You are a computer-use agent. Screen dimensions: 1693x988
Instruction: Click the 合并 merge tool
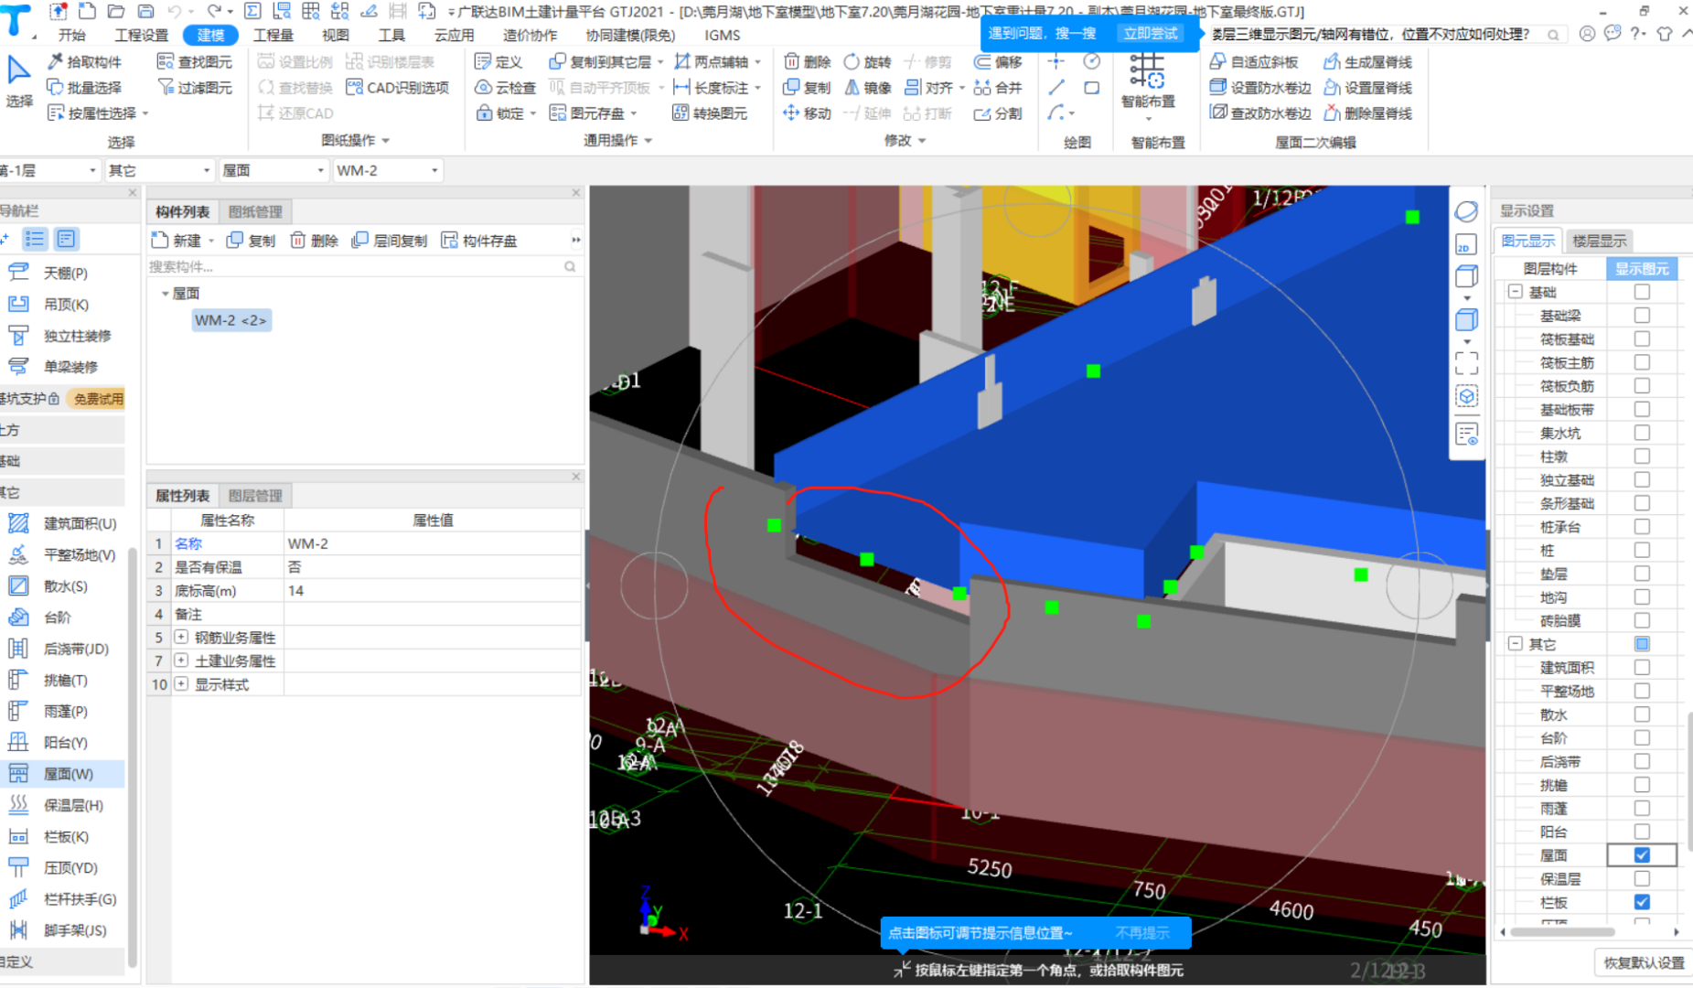tap(998, 87)
